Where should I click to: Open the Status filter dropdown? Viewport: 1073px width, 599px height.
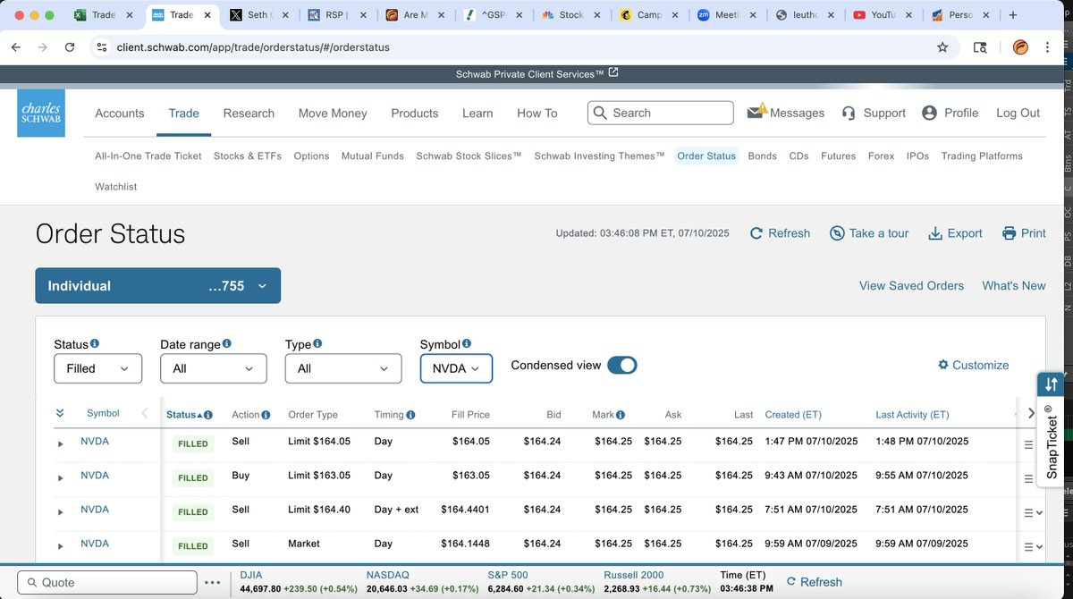(x=97, y=368)
